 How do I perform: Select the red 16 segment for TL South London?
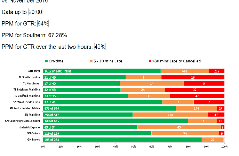pyautogui.click(x=193, y=77)
